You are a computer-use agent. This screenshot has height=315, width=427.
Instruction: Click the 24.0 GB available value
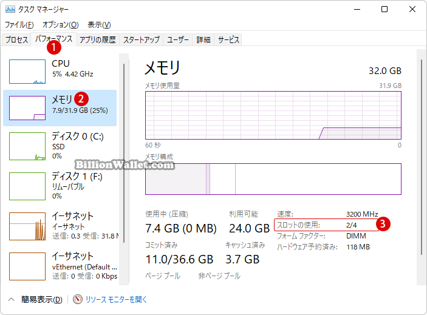click(249, 228)
